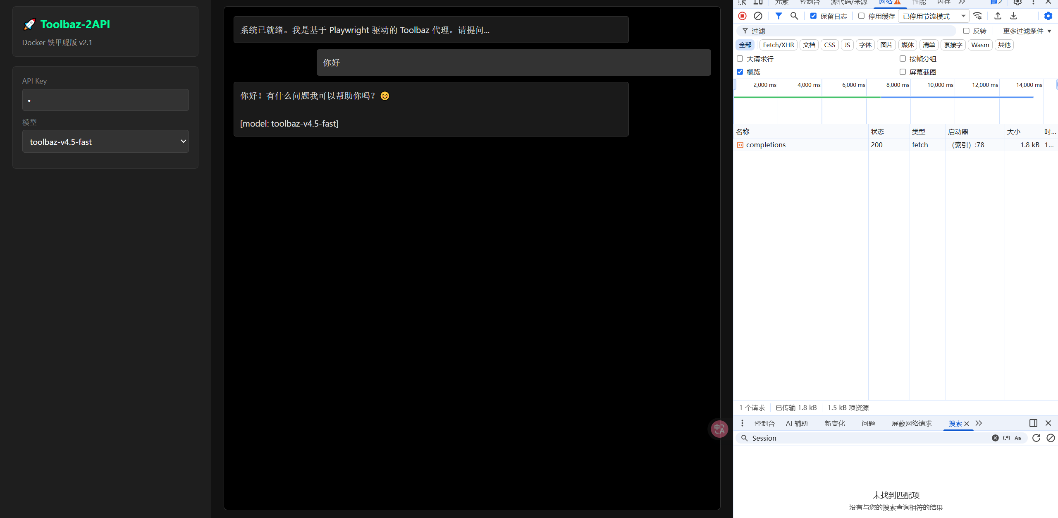Click the (索引):78 initiator link
The height and width of the screenshot is (518, 1058).
(x=966, y=145)
